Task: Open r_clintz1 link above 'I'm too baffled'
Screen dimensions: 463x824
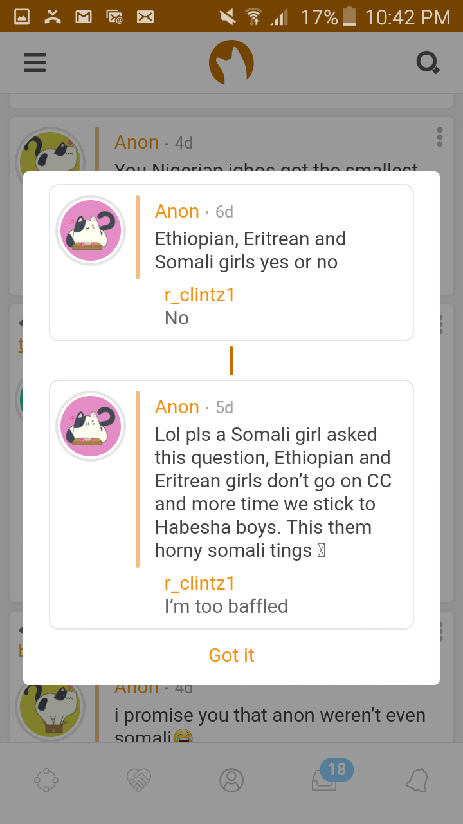Action: click(x=199, y=583)
